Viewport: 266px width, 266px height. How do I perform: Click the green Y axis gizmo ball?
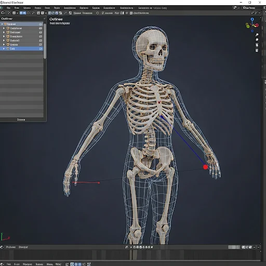coord(248,26)
